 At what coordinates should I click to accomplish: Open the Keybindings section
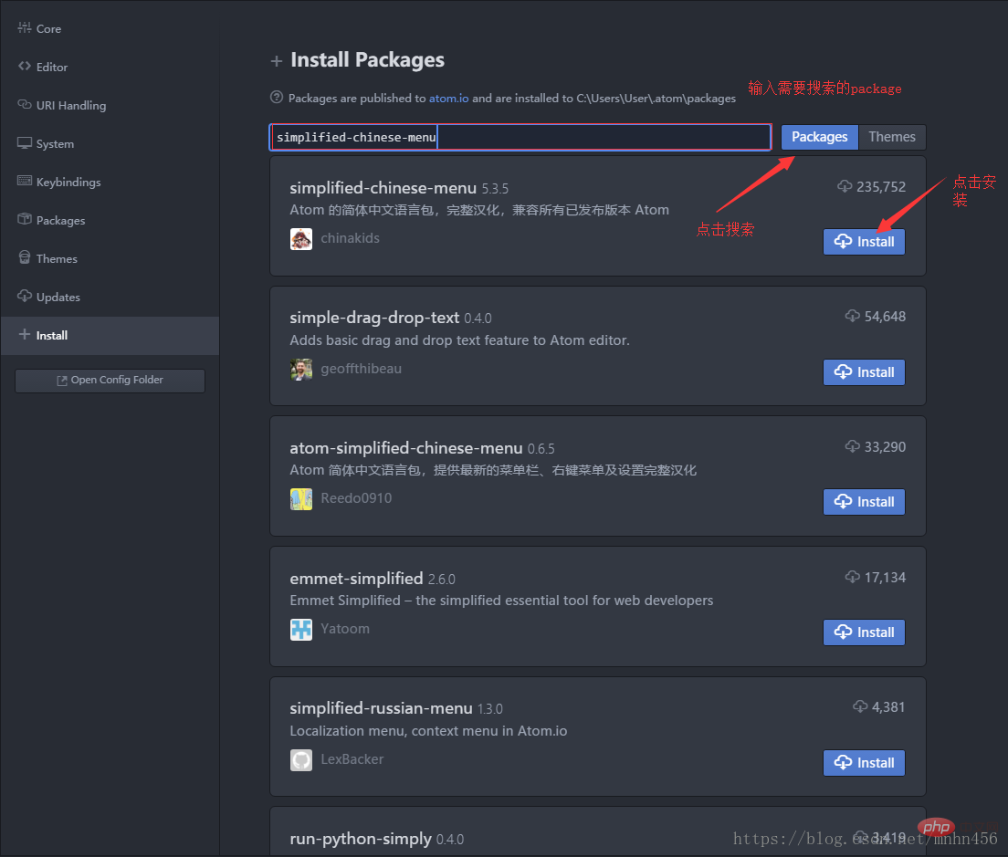[x=110, y=182]
